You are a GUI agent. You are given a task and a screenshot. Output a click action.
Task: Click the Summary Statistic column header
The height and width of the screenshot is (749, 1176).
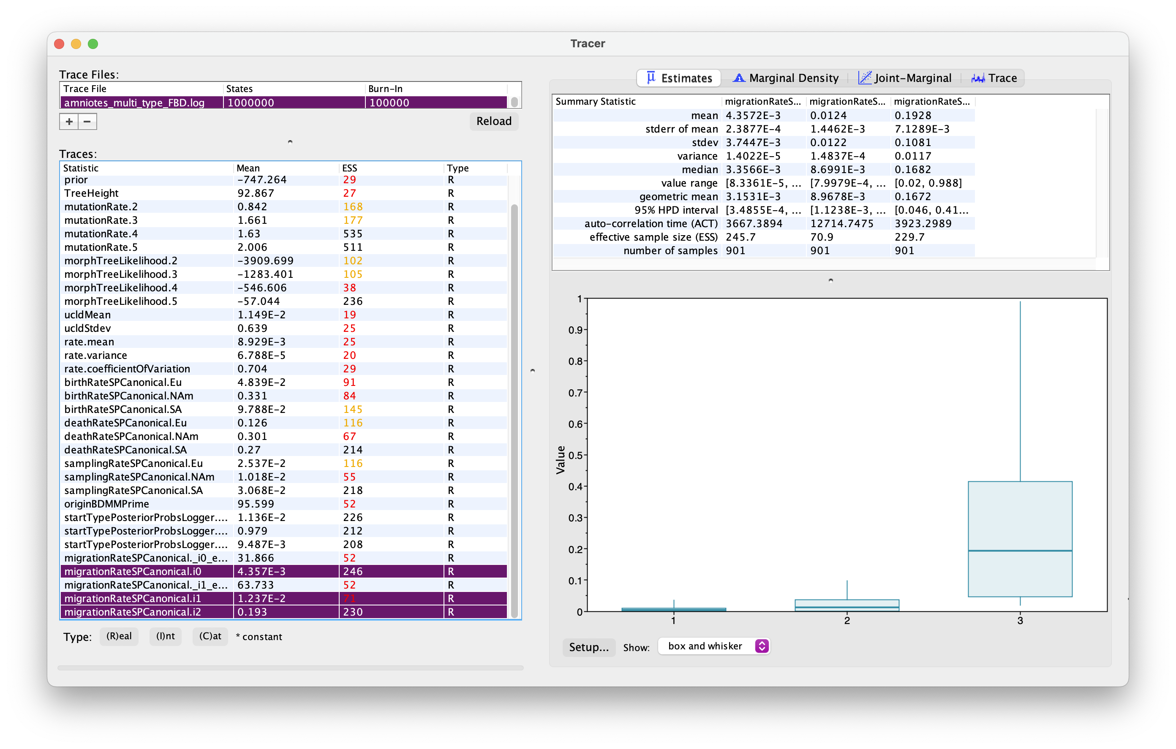coord(637,102)
